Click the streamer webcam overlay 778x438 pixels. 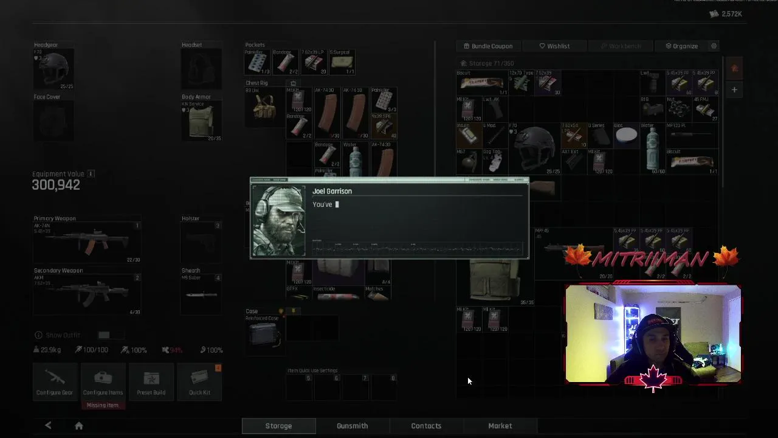click(x=653, y=334)
